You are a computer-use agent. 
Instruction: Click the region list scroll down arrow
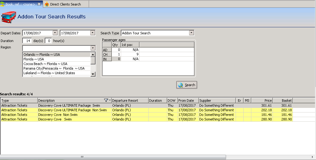pos(93,74)
